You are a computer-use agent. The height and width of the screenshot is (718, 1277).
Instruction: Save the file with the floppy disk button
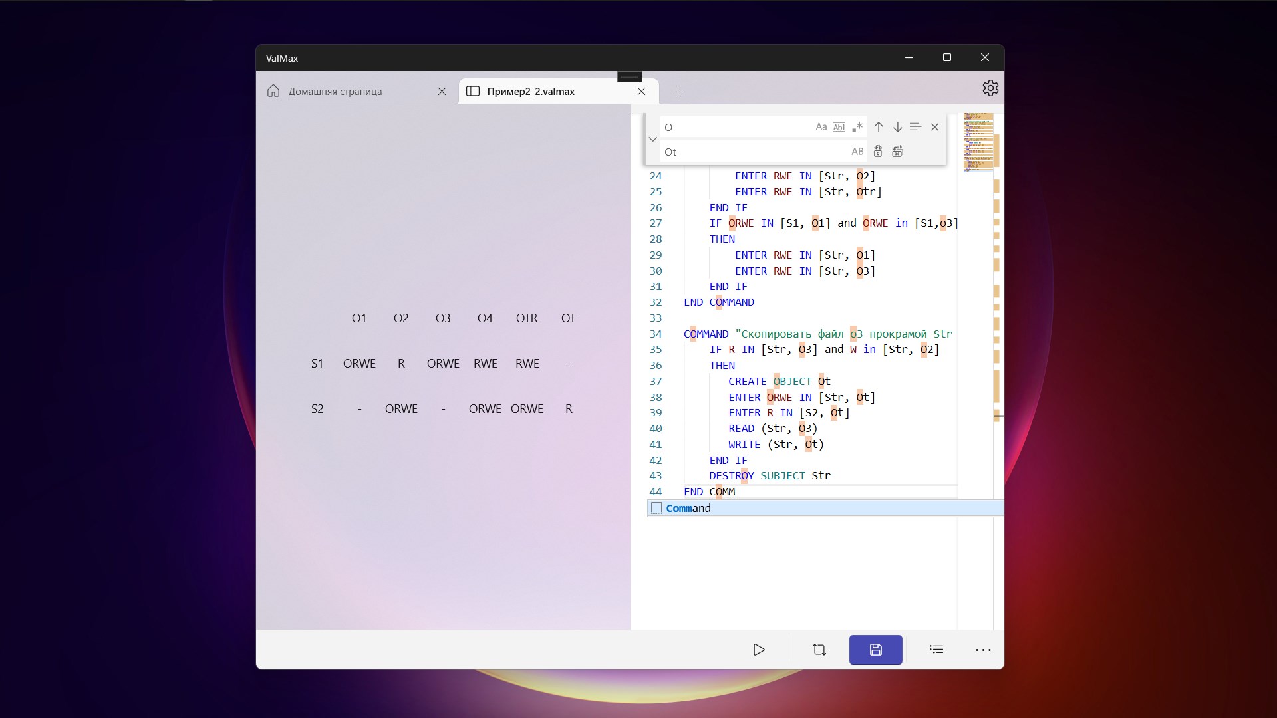(876, 650)
